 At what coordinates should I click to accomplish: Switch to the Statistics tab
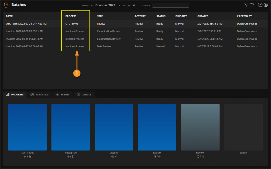(40, 95)
